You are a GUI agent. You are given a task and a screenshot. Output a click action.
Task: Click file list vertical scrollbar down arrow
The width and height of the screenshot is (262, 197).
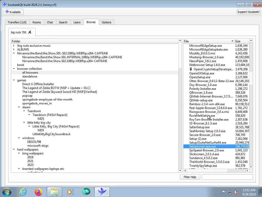(251, 167)
